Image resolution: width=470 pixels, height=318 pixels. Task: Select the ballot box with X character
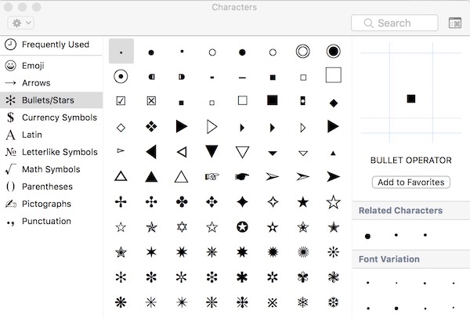pyautogui.click(x=151, y=101)
